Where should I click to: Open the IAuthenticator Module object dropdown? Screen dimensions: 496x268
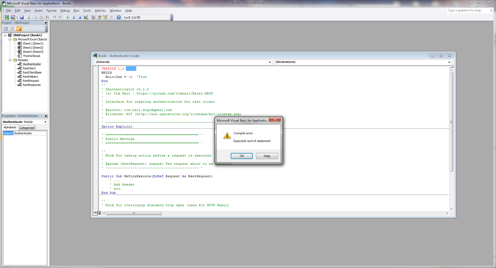[45, 122]
